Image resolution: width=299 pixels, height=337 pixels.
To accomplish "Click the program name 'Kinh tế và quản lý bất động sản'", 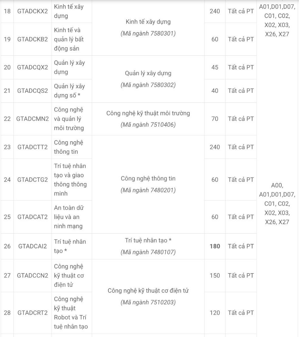I will (x=69, y=39).
